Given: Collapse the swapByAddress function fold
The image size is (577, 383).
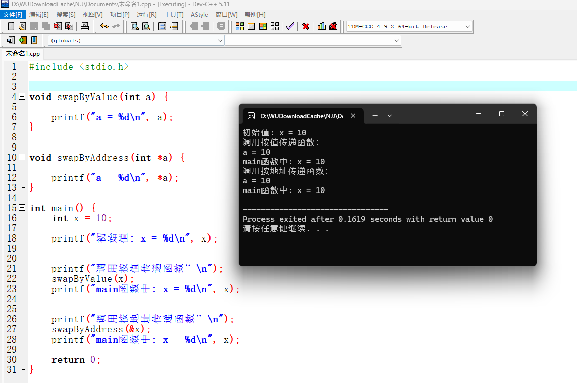Looking at the screenshot, I should click(22, 157).
